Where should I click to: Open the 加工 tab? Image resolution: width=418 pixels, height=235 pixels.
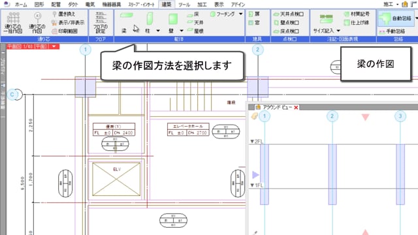click(202, 5)
